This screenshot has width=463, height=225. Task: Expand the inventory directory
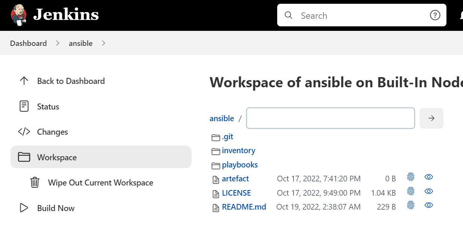pos(238,151)
